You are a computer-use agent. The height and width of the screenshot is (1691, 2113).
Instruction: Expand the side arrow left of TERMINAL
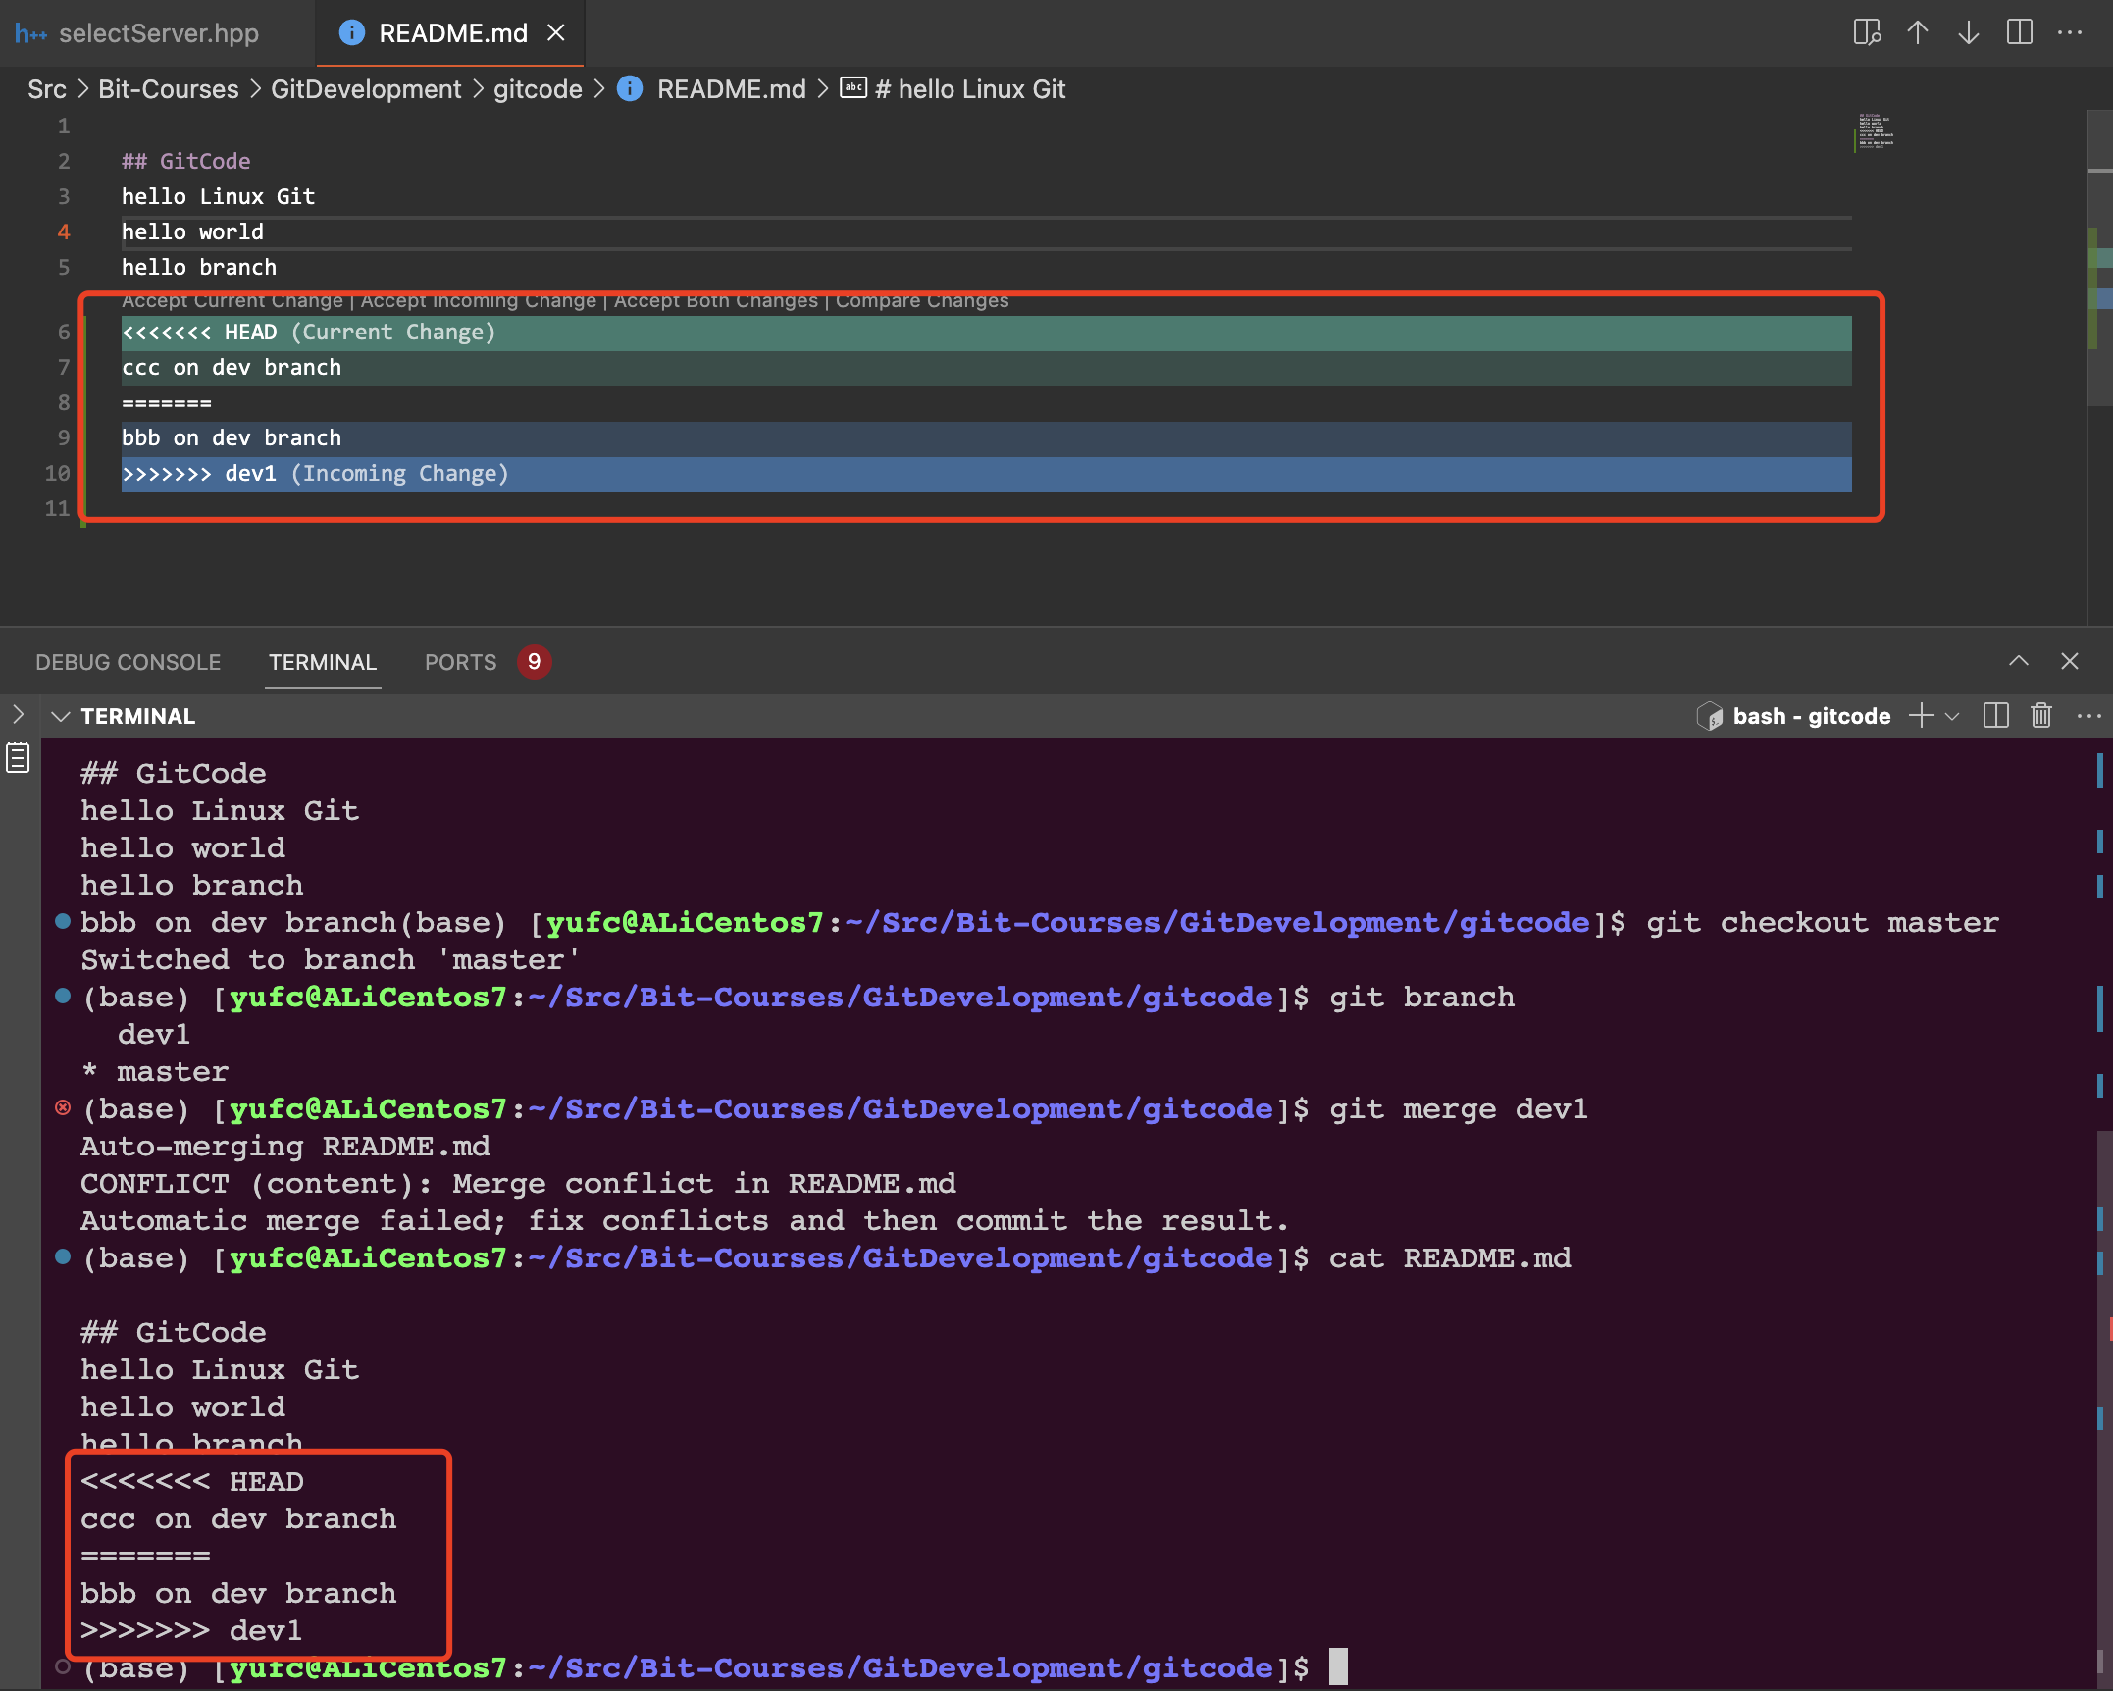[x=18, y=714]
